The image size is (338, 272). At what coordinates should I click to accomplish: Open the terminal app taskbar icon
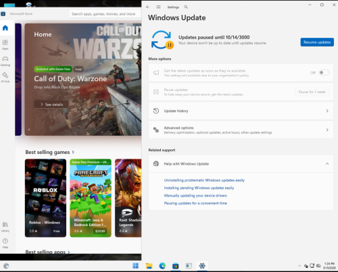189,266
